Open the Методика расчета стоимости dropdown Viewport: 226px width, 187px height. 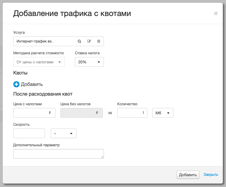(x=39, y=62)
